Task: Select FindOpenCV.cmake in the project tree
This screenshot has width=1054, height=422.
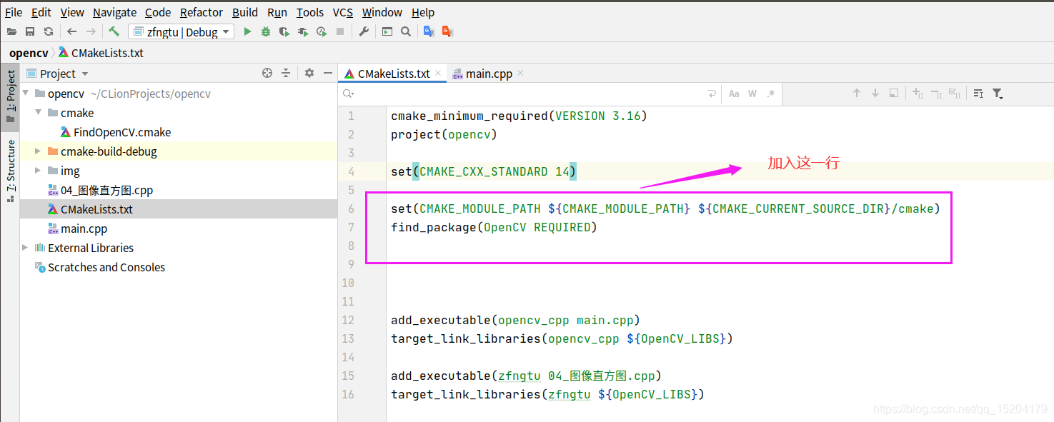Action: [122, 132]
